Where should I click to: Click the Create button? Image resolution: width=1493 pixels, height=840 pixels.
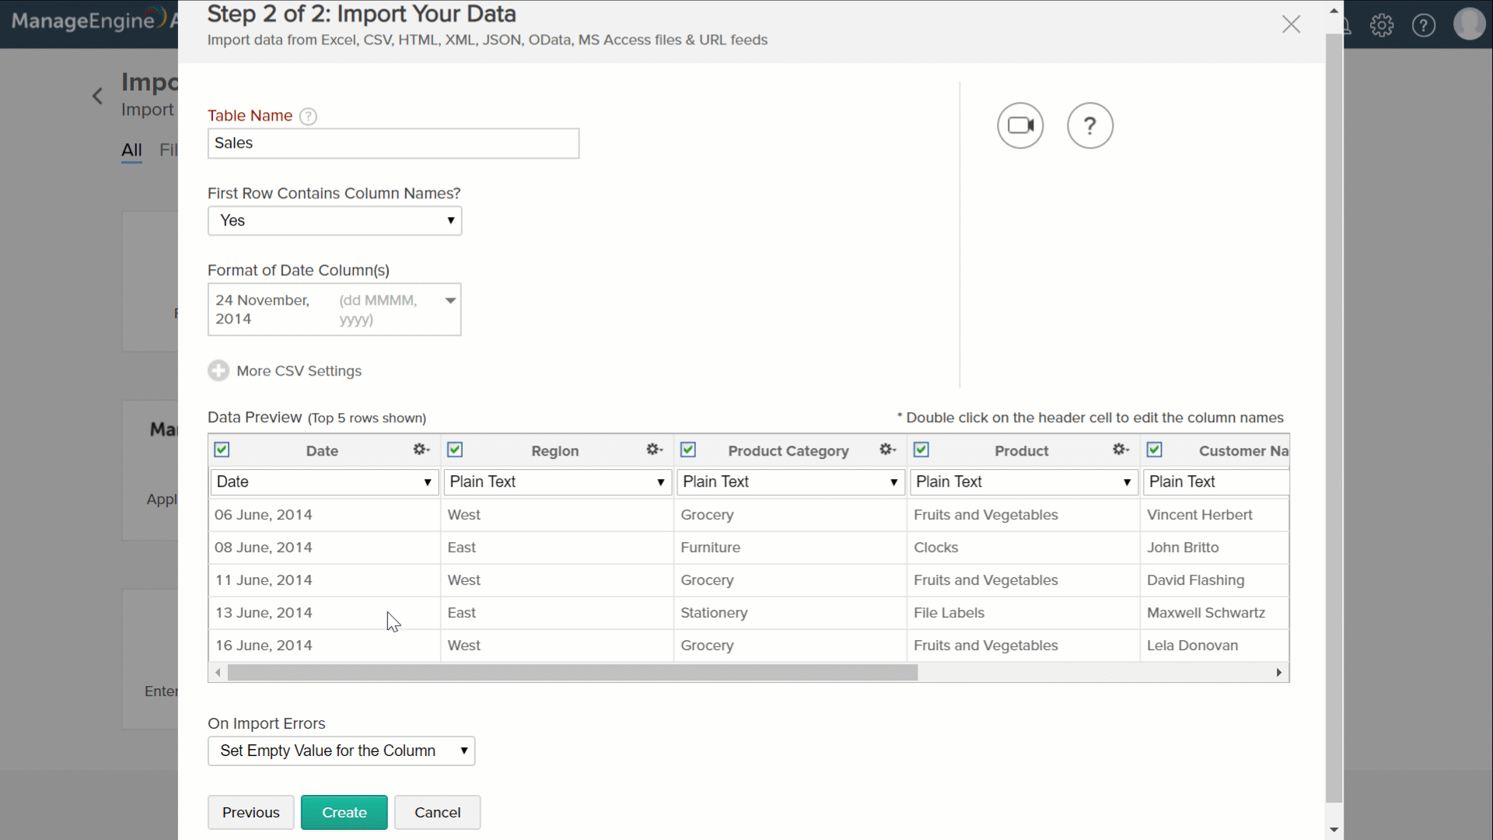pyautogui.click(x=344, y=812)
